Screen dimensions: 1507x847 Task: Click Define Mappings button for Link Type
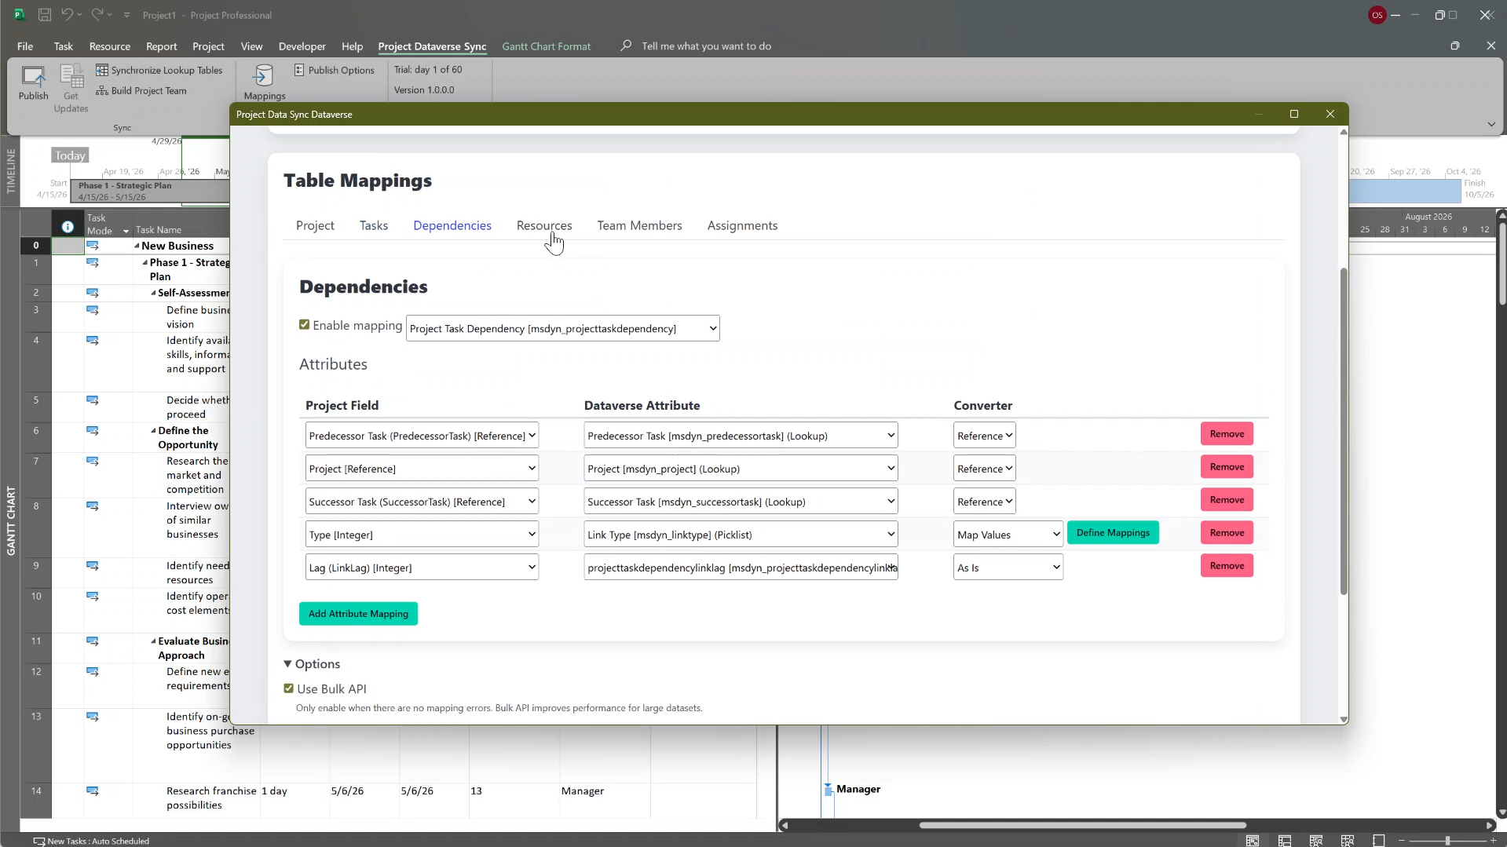click(1113, 533)
